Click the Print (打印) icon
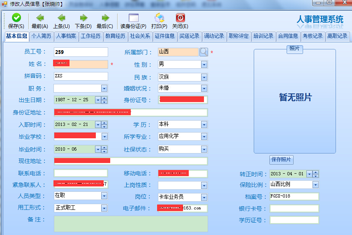This screenshot has height=235, width=352. (159, 18)
